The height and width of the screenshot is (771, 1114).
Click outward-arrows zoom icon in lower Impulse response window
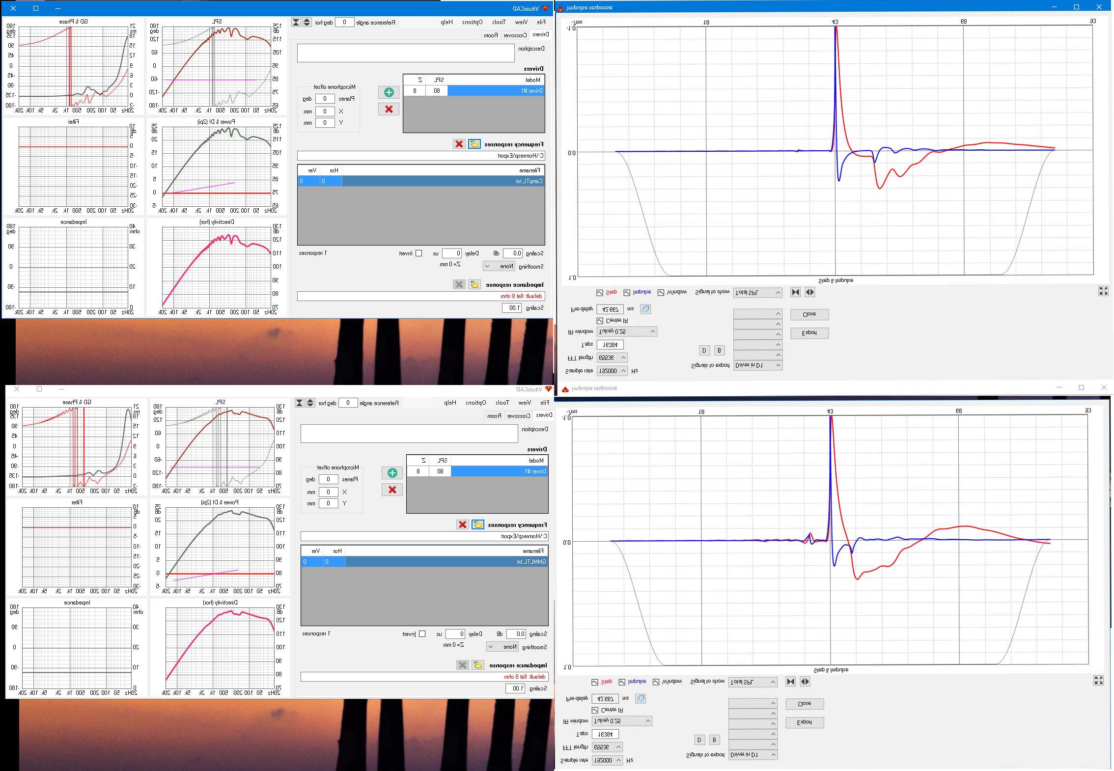pyautogui.click(x=805, y=682)
